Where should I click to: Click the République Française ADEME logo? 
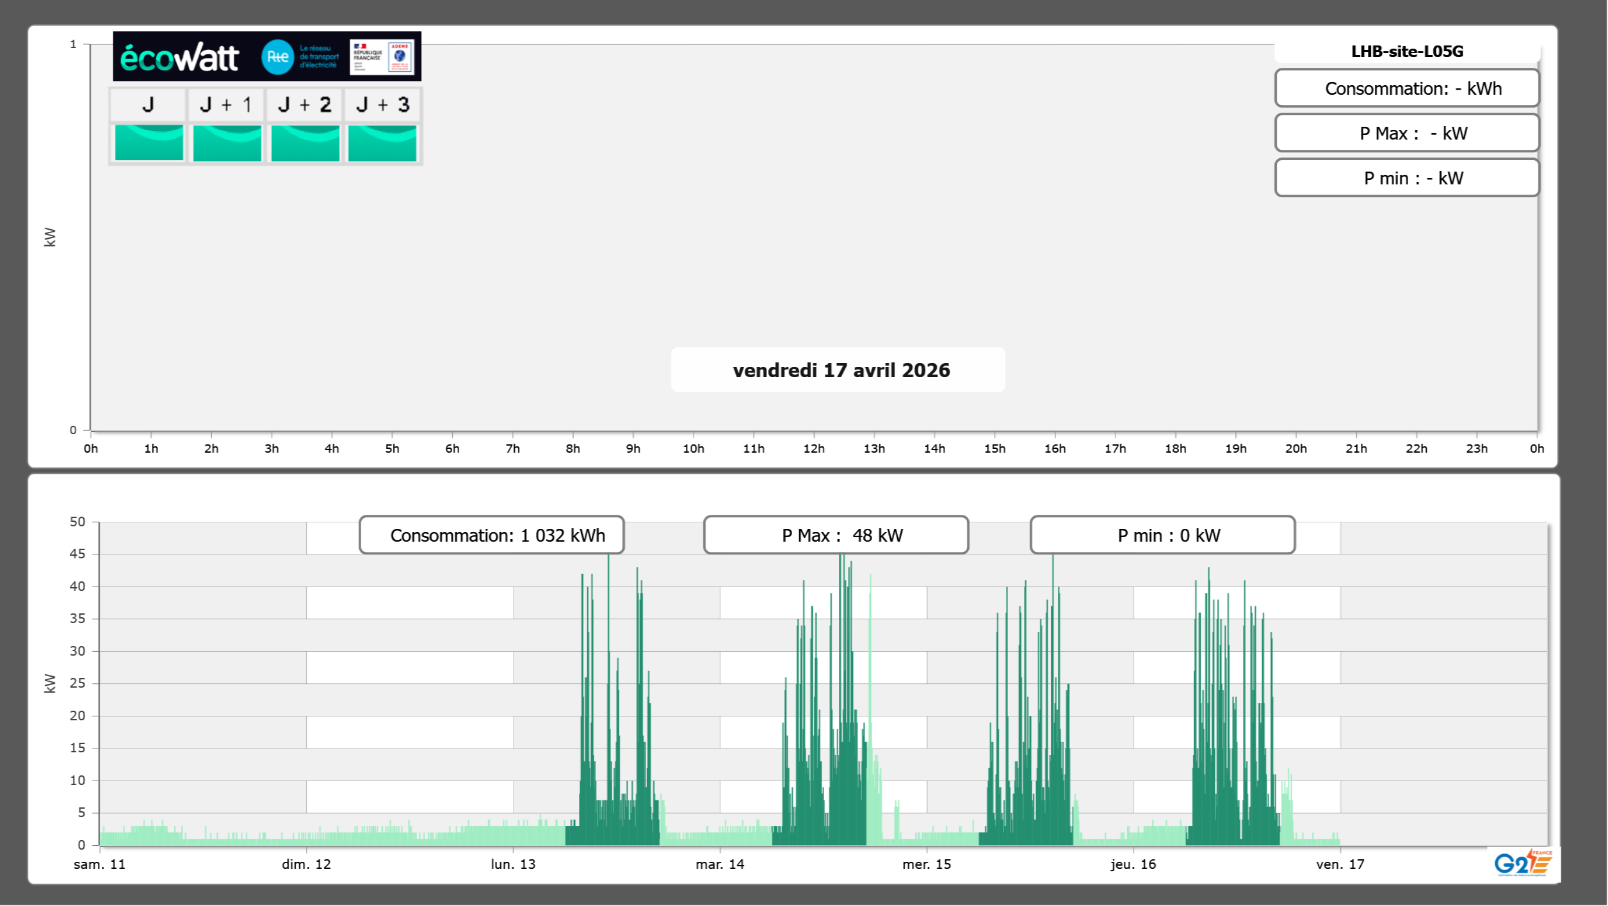tap(382, 57)
